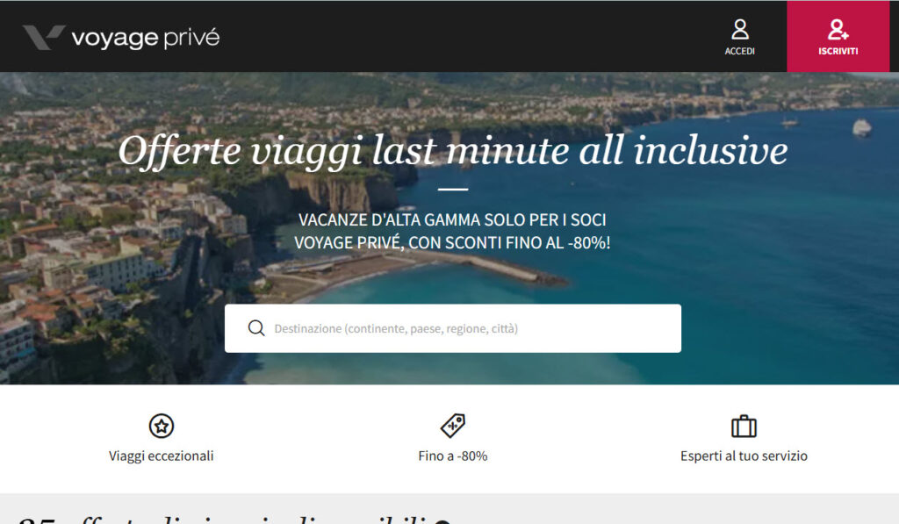
Task: Click the Vacanze d'alta gamma promotional text
Action: [455, 231]
